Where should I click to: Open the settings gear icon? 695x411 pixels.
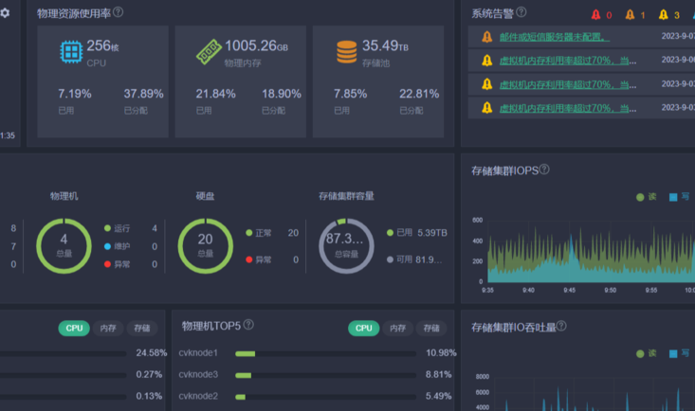(5, 13)
